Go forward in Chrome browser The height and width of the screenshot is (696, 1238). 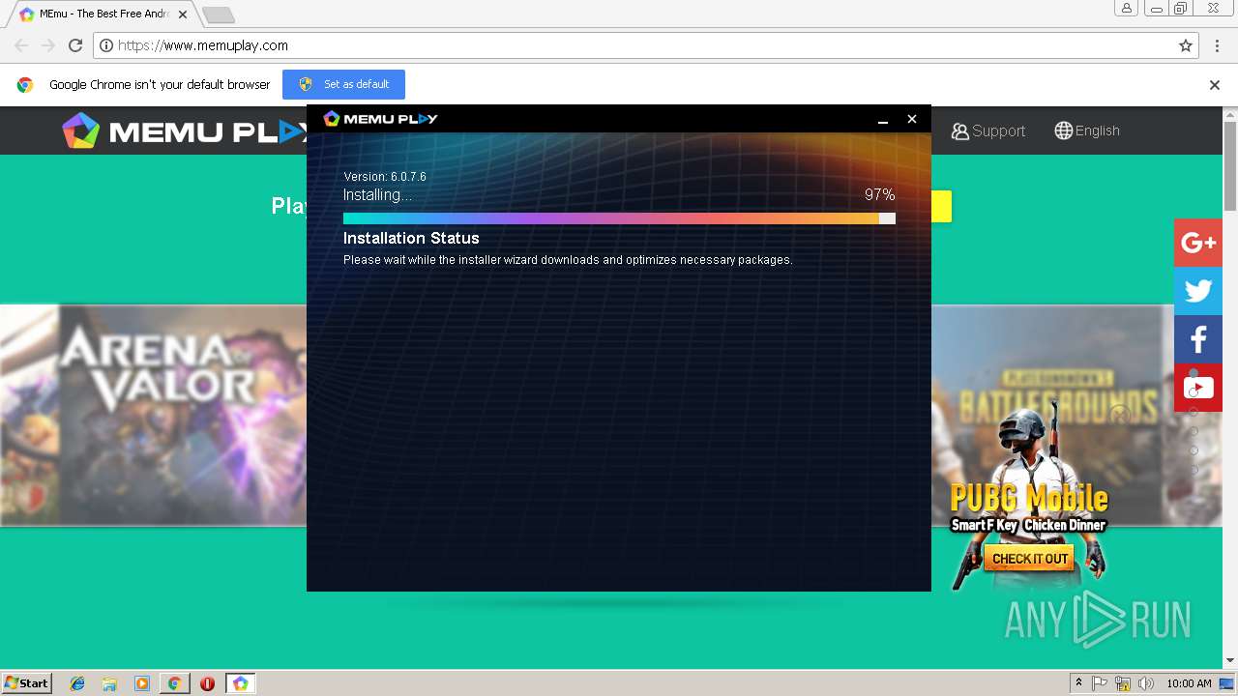[48, 45]
